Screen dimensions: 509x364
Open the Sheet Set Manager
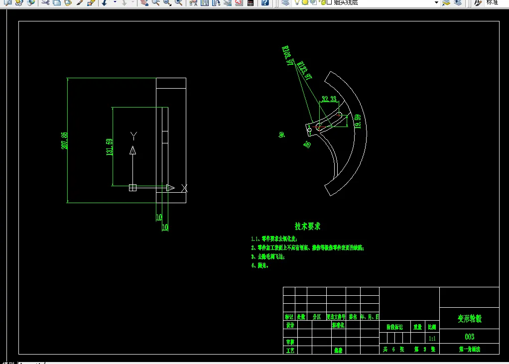coord(228,2)
